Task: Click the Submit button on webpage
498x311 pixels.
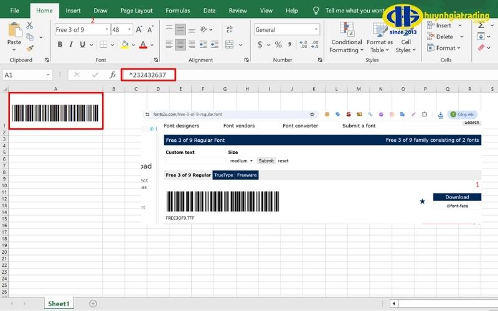Action: pyautogui.click(x=266, y=161)
